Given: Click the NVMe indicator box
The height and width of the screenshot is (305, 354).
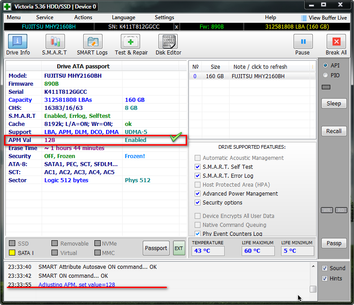Looking at the screenshot, I should tap(98, 243).
